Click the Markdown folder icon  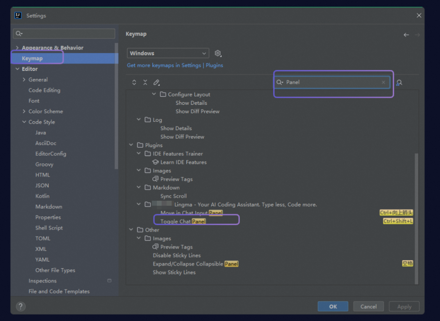click(148, 188)
